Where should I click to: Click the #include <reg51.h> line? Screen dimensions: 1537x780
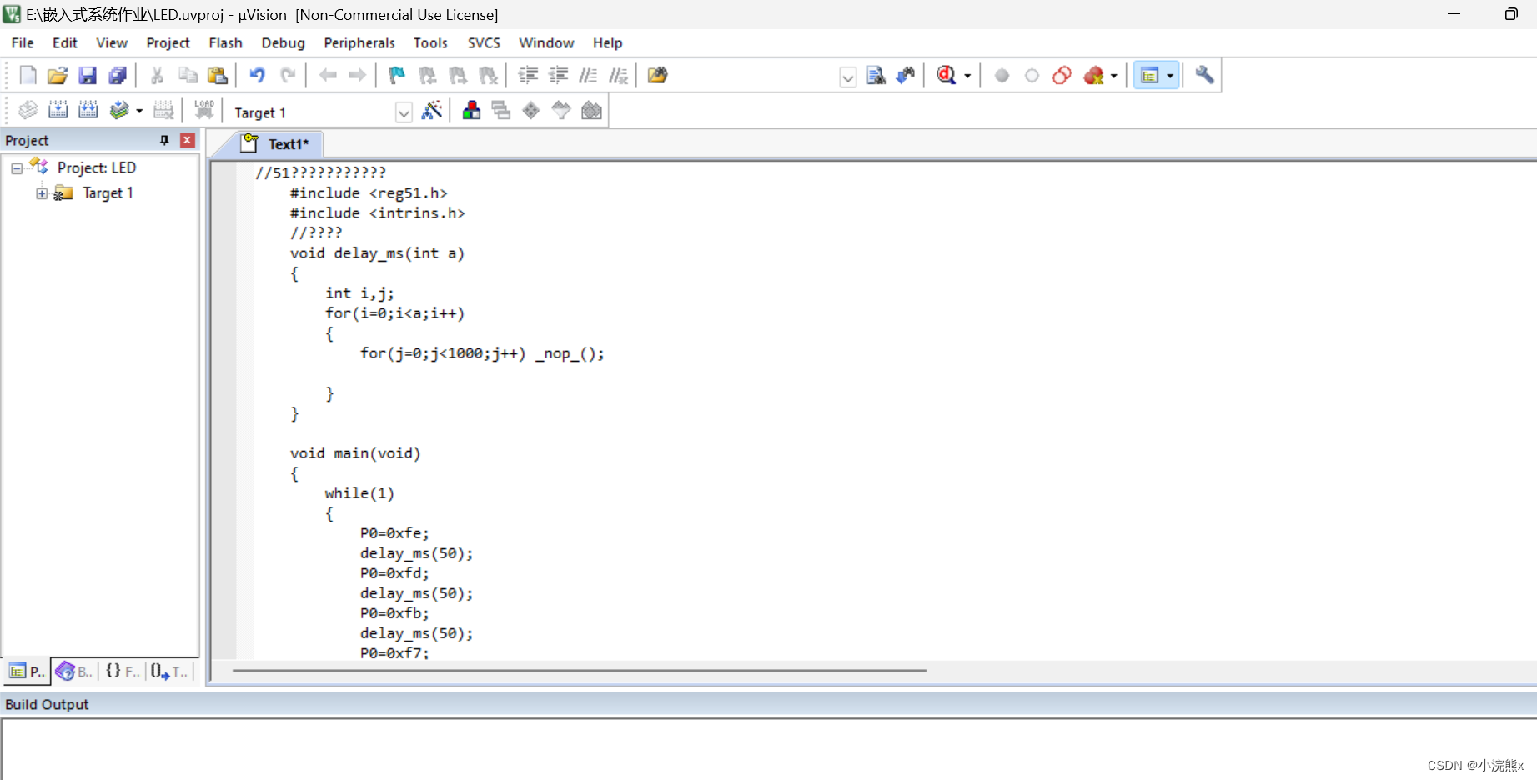(x=369, y=193)
